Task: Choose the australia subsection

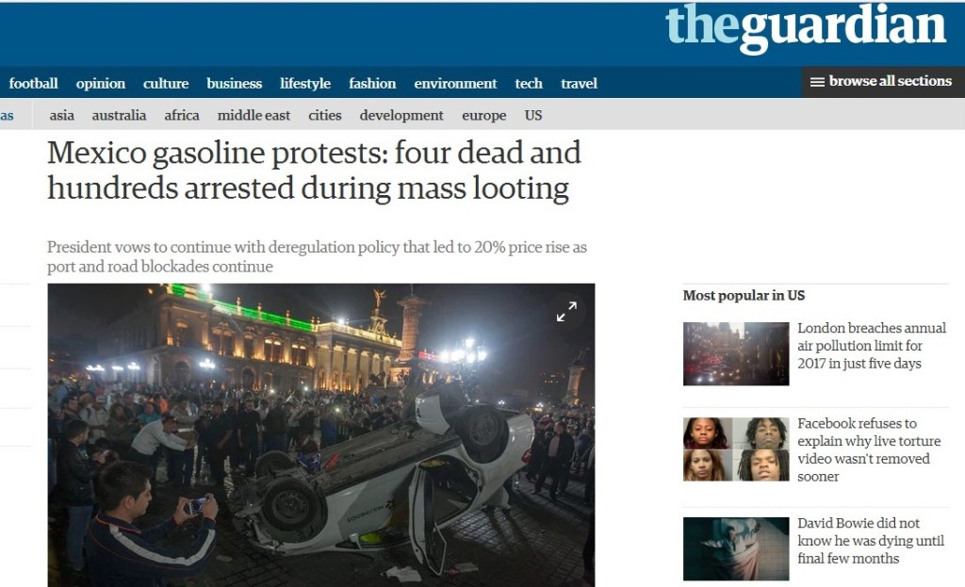Action: 119,115
